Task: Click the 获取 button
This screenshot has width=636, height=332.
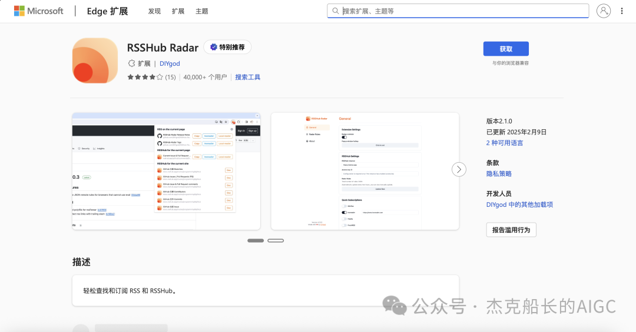Action: click(506, 49)
